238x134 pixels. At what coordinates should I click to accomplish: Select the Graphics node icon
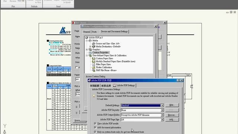point(90,50)
